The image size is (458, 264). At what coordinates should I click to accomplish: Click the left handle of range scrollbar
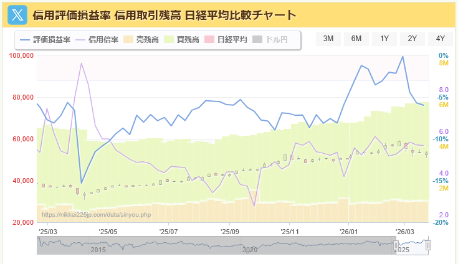pos(396,246)
